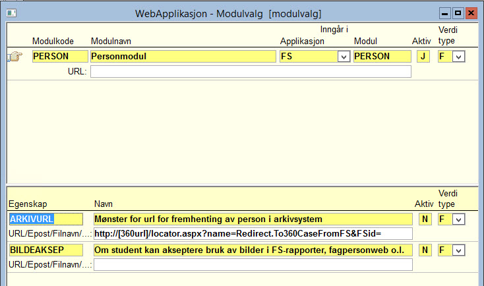Image resolution: width=484 pixels, height=286 pixels.
Task: Click Aktiv N field for BILDEAKSEP
Action: point(425,250)
